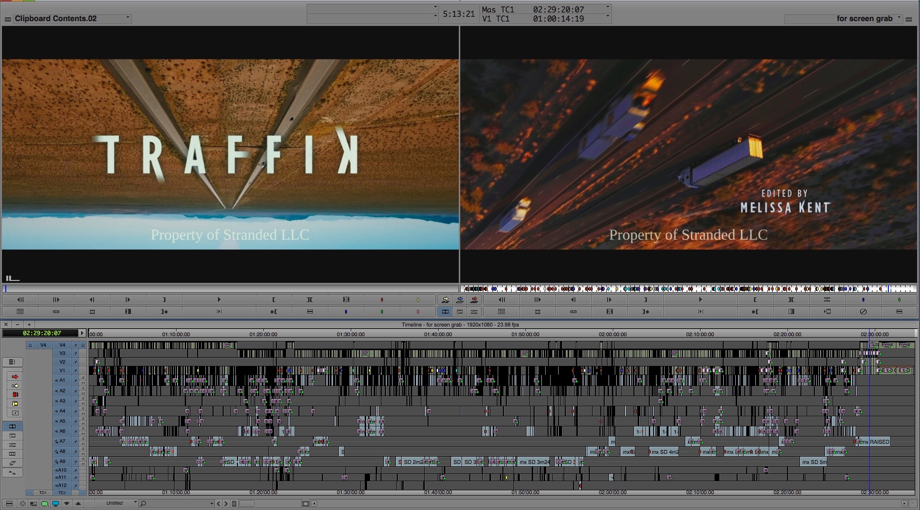
Task: Toggle Source/Record mode in the timeline left palette
Action: [x=12, y=426]
